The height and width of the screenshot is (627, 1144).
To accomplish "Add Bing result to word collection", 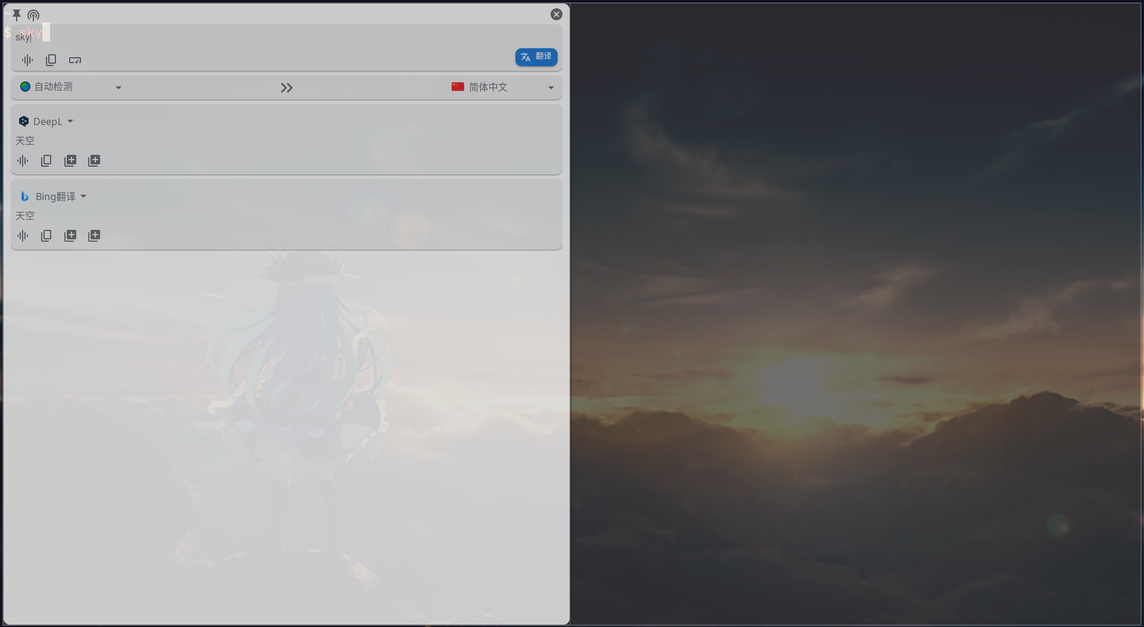I will point(70,235).
